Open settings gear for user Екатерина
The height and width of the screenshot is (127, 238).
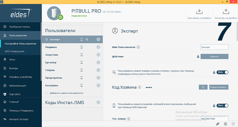coord(98,85)
